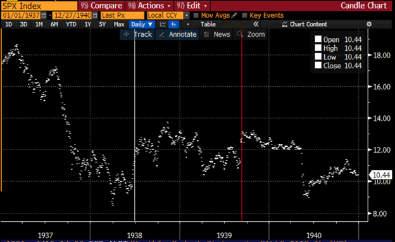Click the SPX Index security field
This screenshot has height=242, width=395.
[x=39, y=6]
